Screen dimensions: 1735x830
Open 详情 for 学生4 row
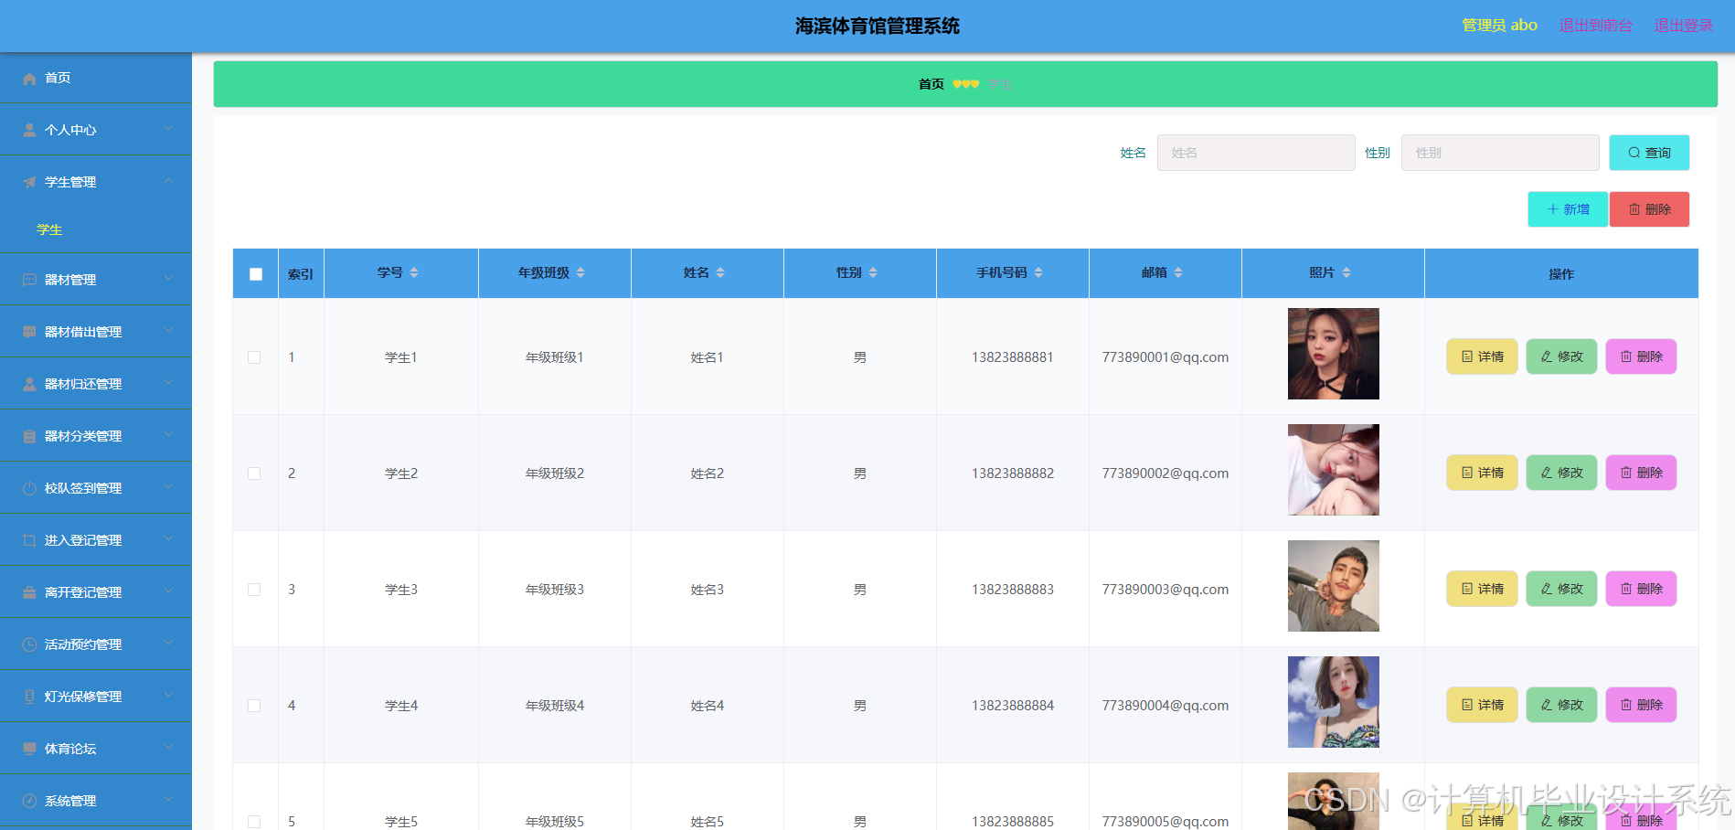coord(1482,705)
